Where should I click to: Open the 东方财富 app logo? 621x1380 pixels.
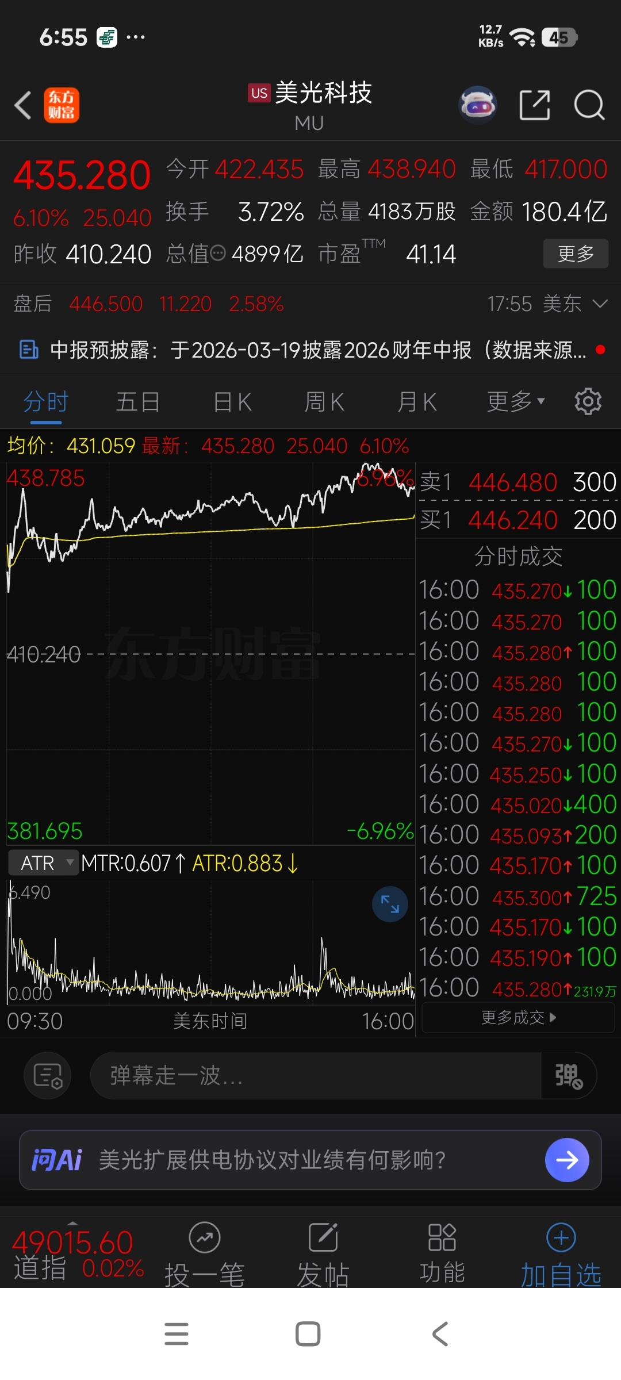coord(62,105)
